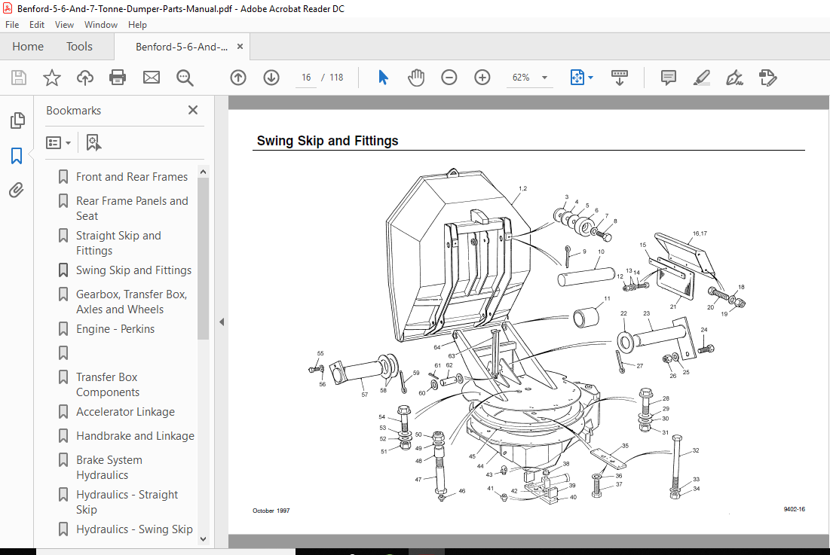830x555 pixels.
Task: Click the bookmarks scrollbar down arrow
Action: (204, 539)
